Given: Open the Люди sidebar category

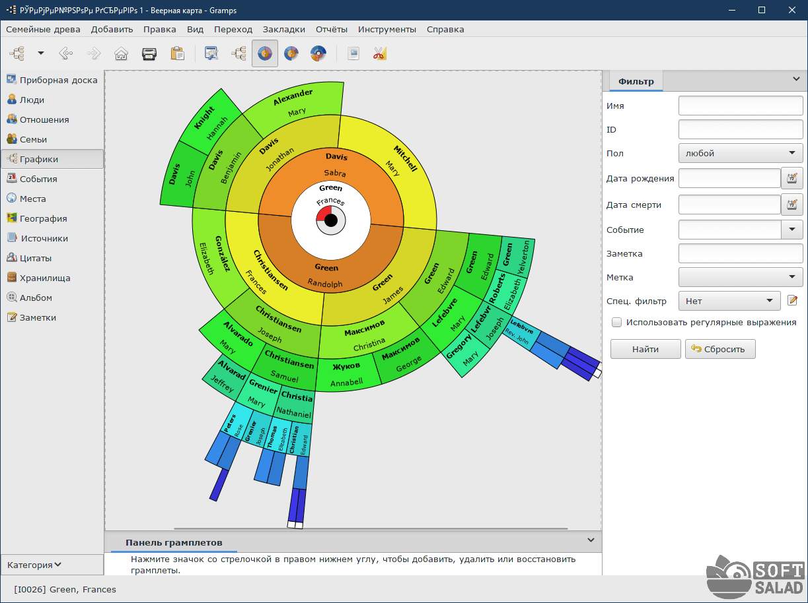Looking at the screenshot, I should pos(52,100).
